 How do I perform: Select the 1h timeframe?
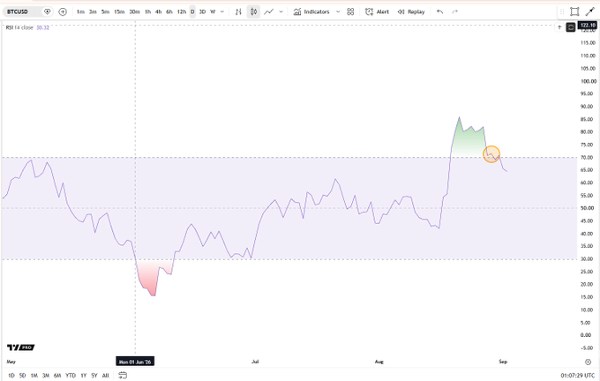[x=147, y=11]
